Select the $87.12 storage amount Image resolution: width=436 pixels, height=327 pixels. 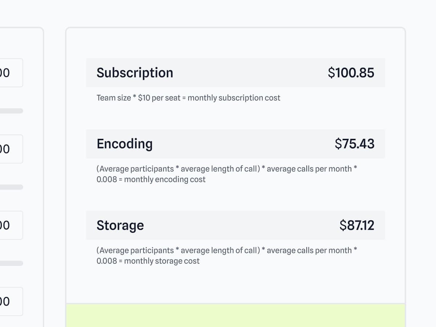coord(357,225)
